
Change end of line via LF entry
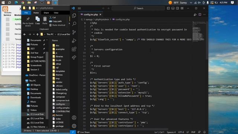(x=187, y=132)
